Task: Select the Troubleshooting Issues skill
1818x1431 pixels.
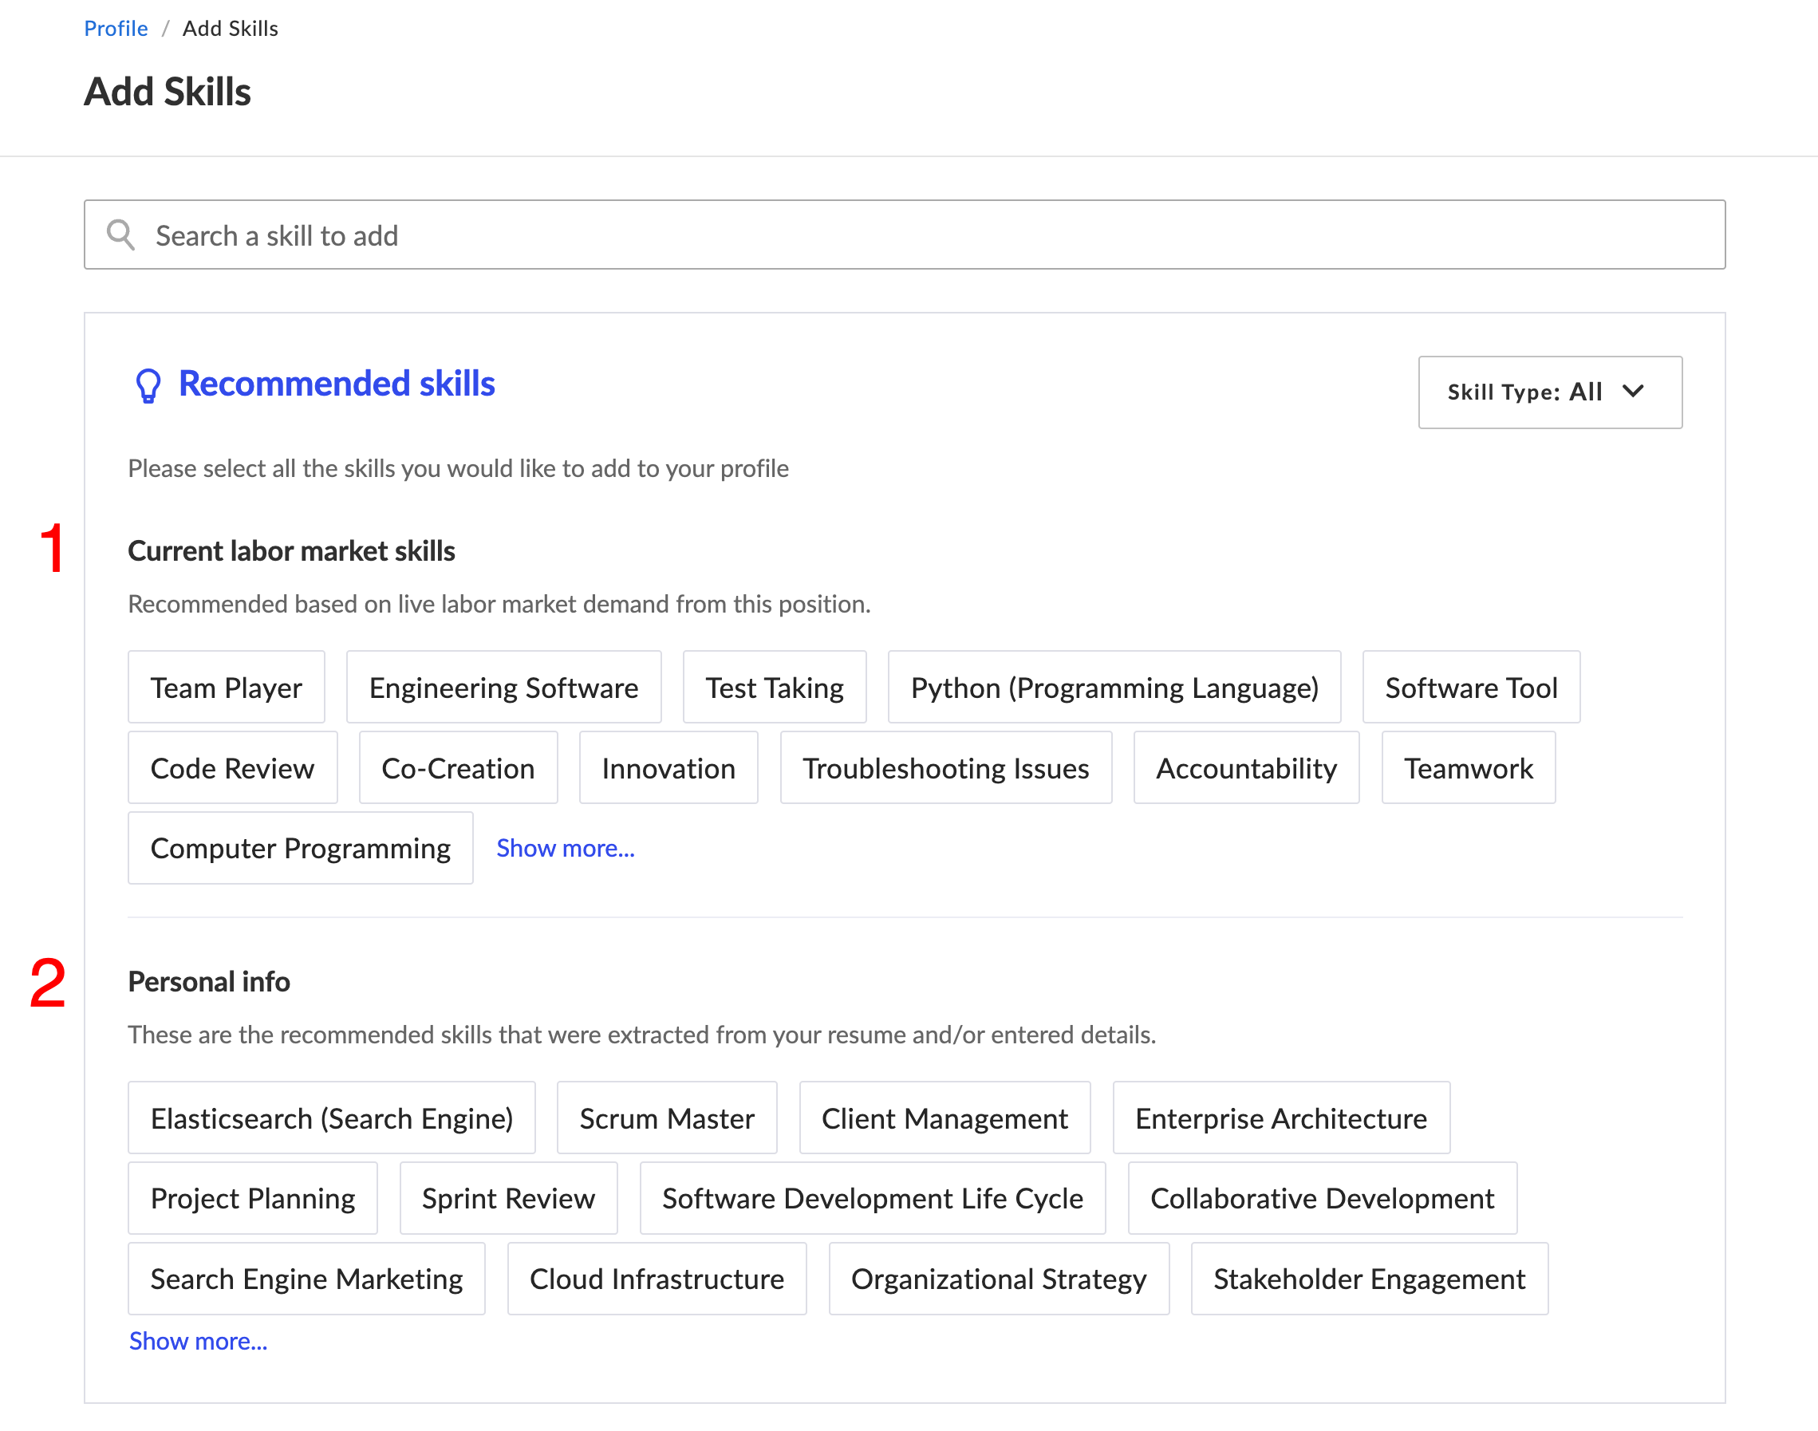Action: click(x=946, y=767)
